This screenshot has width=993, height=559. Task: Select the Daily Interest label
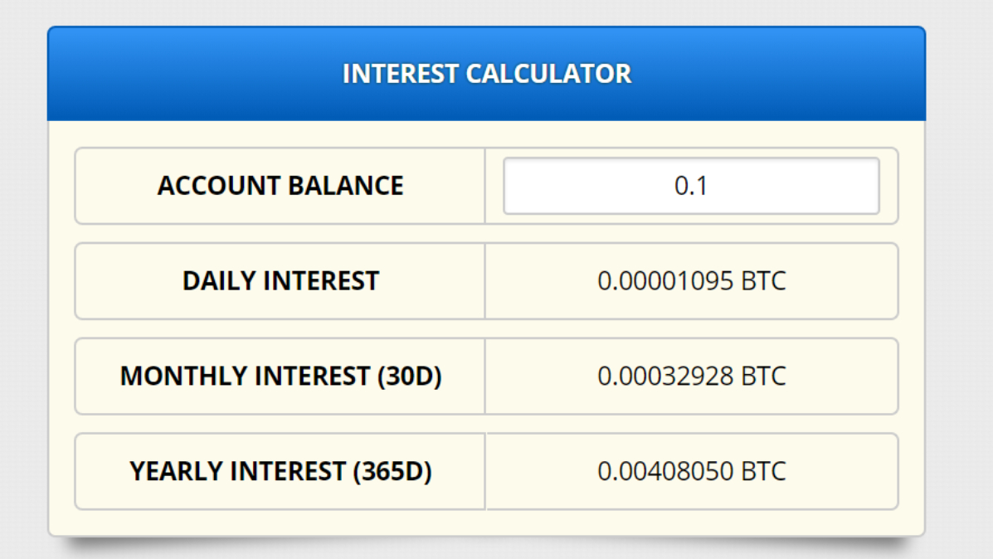pos(280,280)
